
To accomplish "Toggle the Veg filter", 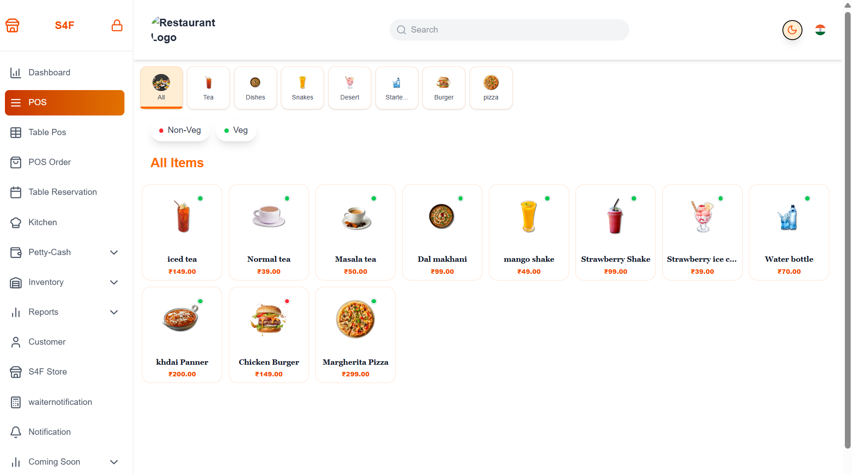I will pos(236,130).
